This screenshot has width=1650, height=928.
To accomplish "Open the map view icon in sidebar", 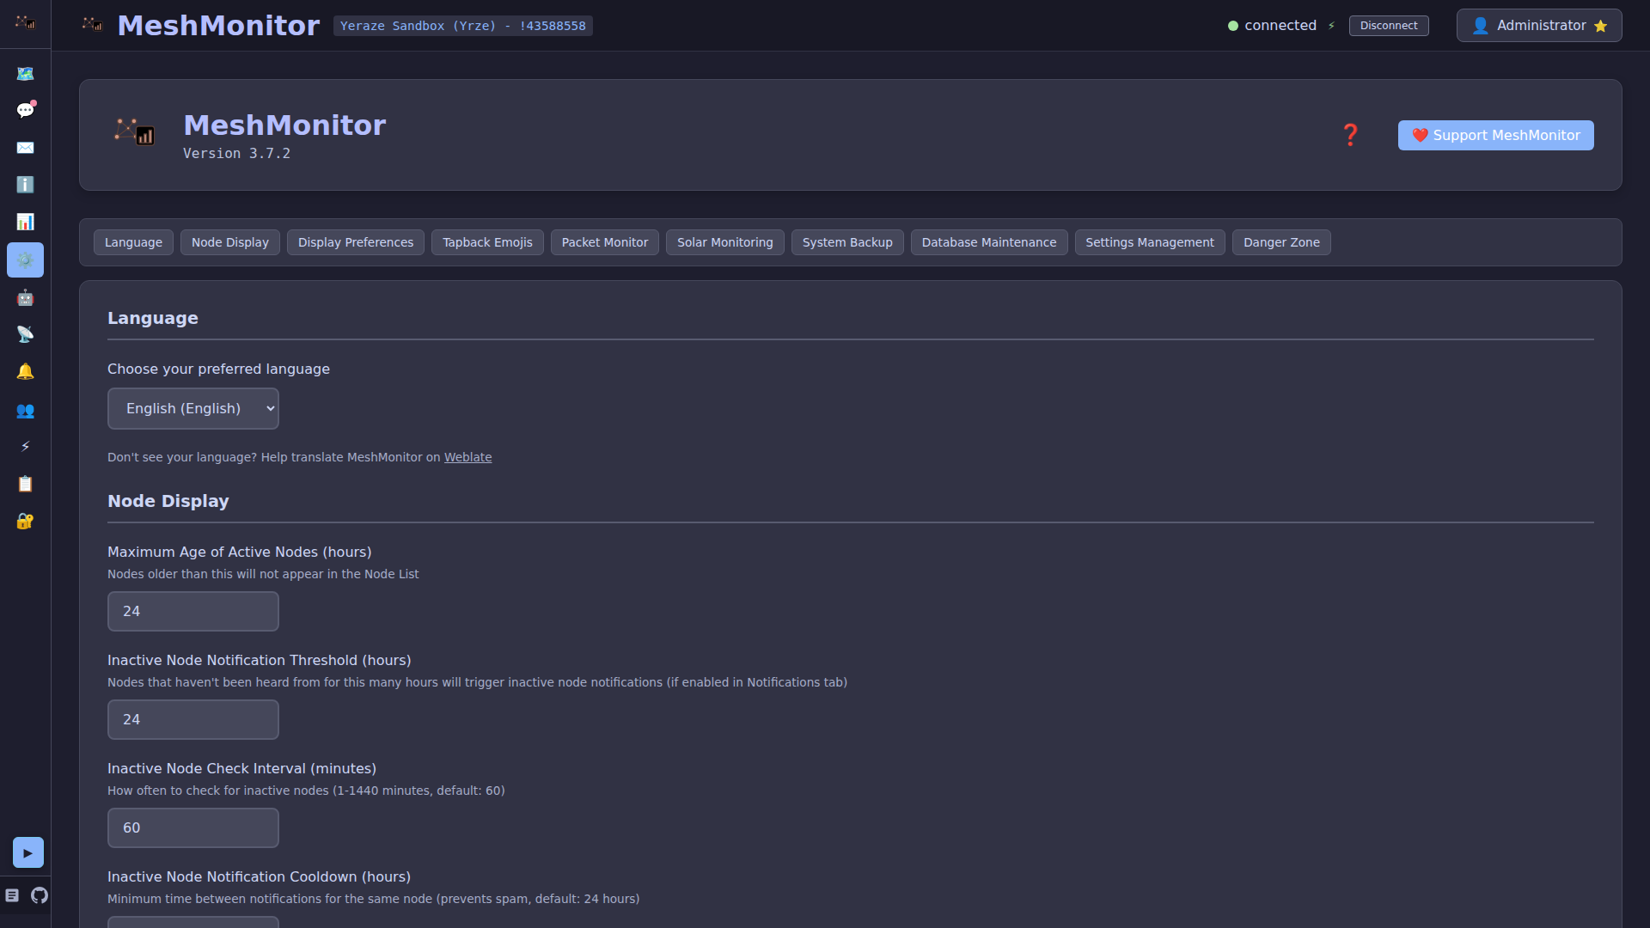I will coord(25,74).
